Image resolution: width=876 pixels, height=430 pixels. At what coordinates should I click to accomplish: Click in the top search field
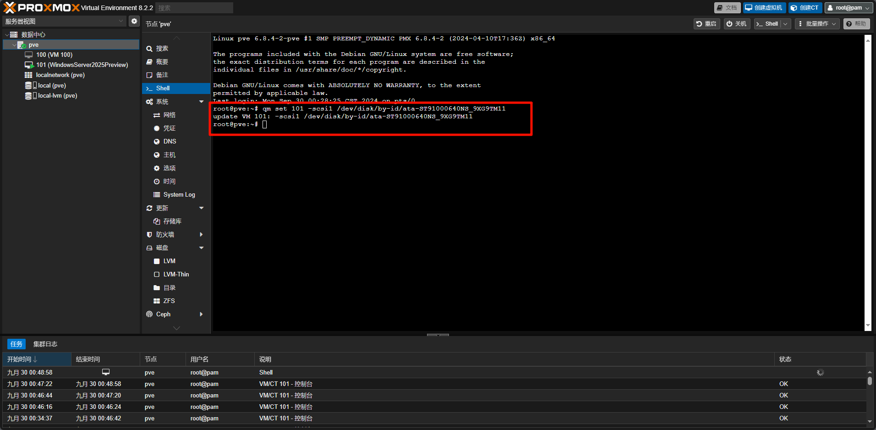(194, 8)
